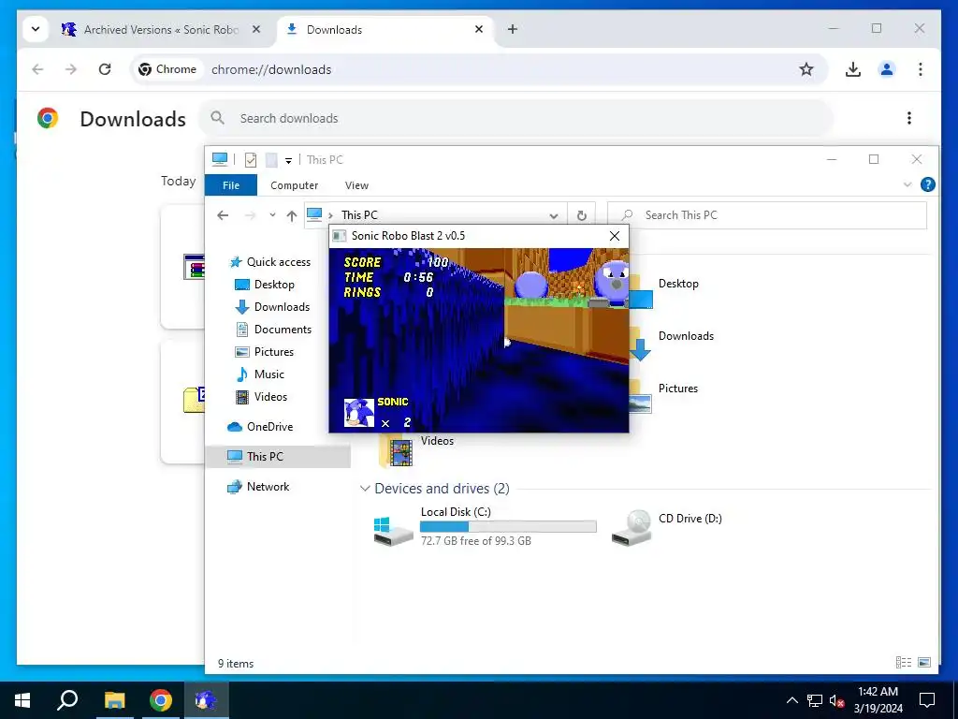Reload the Chrome page

click(105, 69)
